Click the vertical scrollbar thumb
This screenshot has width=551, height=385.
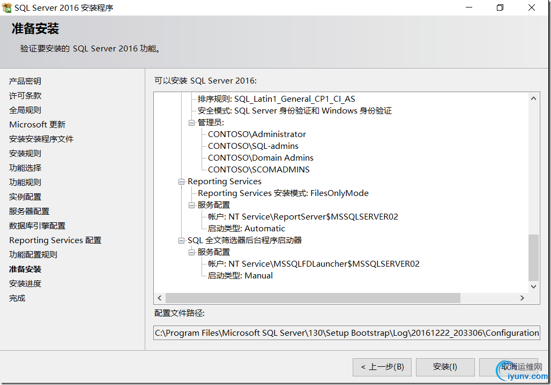[x=533, y=258]
